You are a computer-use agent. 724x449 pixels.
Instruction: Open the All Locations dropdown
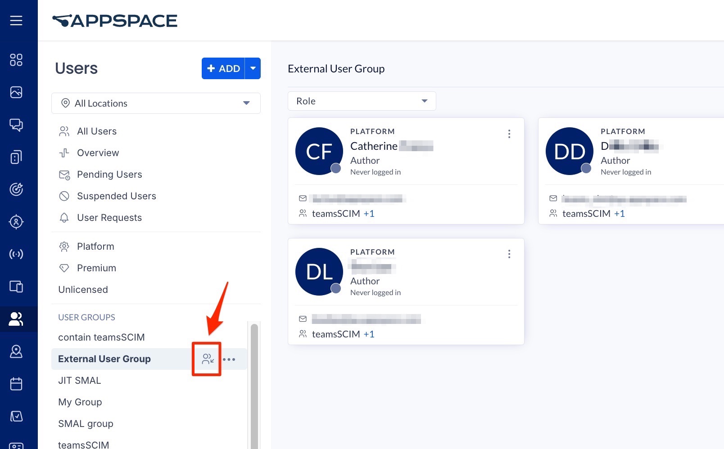156,103
